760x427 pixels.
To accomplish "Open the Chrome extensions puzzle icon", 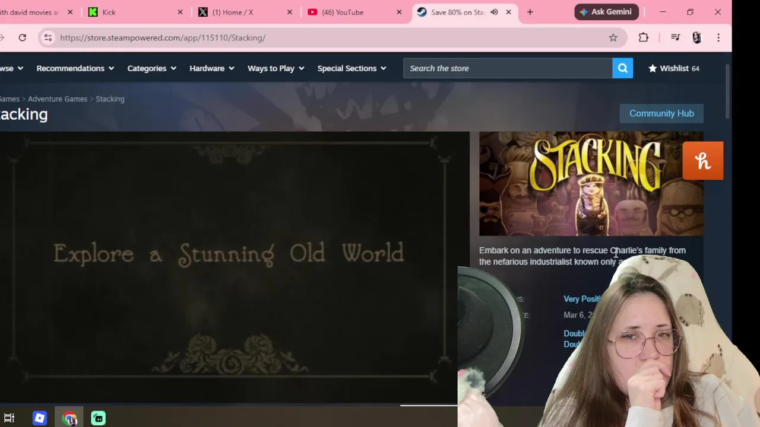I will point(644,37).
